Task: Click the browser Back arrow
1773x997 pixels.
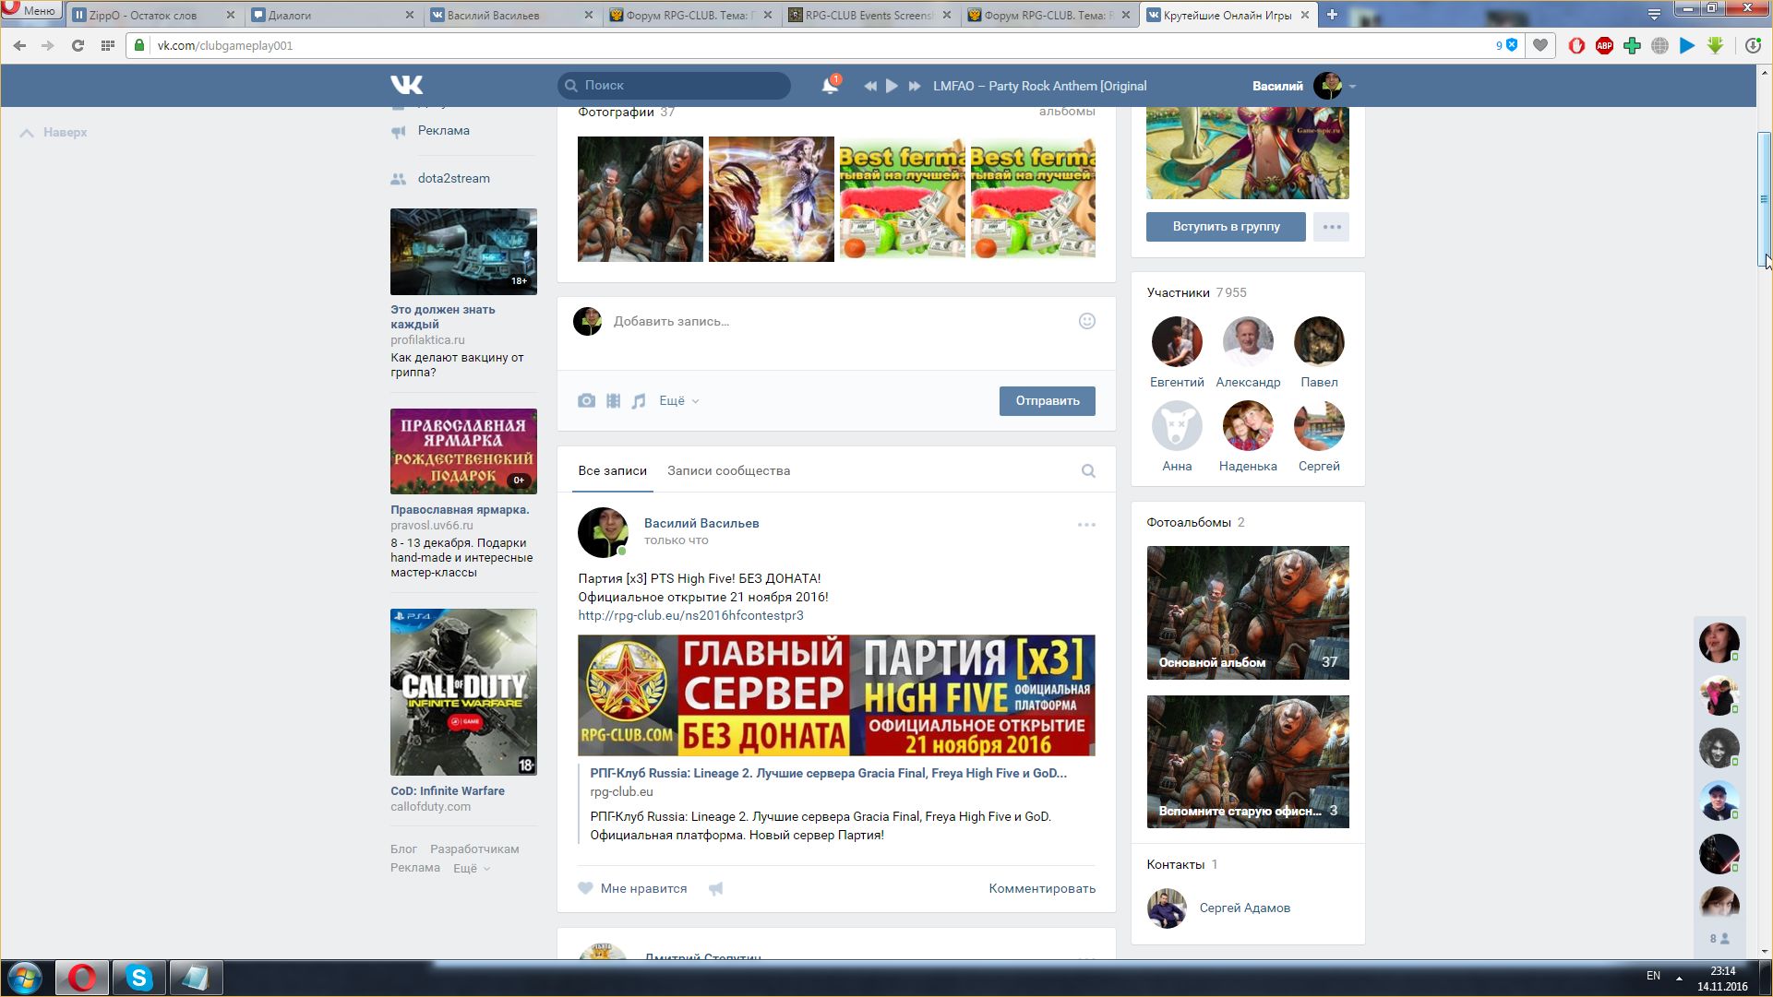Action: pyautogui.click(x=19, y=45)
